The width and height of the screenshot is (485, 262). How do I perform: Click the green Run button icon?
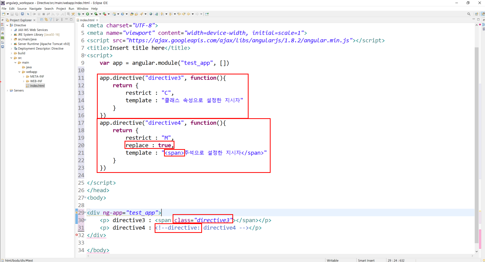pos(87,14)
